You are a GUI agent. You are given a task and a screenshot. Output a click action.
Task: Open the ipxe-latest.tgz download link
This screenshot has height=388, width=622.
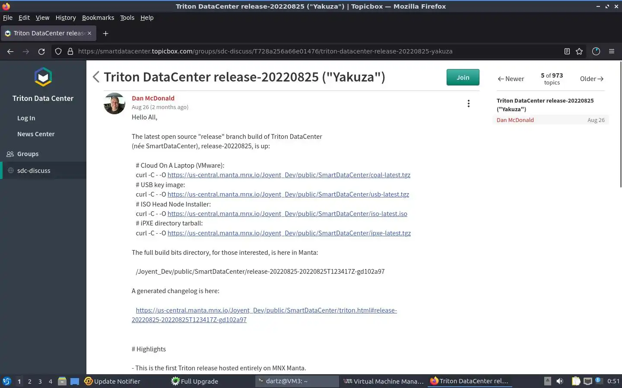289,233
